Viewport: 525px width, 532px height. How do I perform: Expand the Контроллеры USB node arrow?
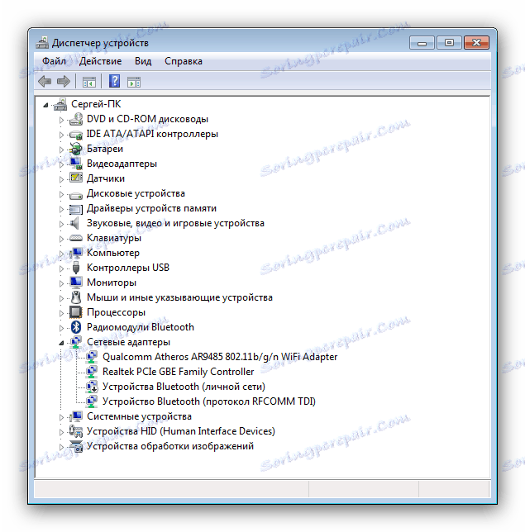coord(61,268)
